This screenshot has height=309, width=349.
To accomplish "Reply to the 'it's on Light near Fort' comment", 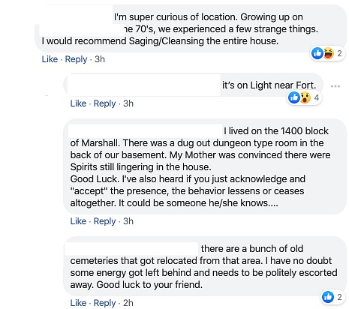I will [104, 103].
